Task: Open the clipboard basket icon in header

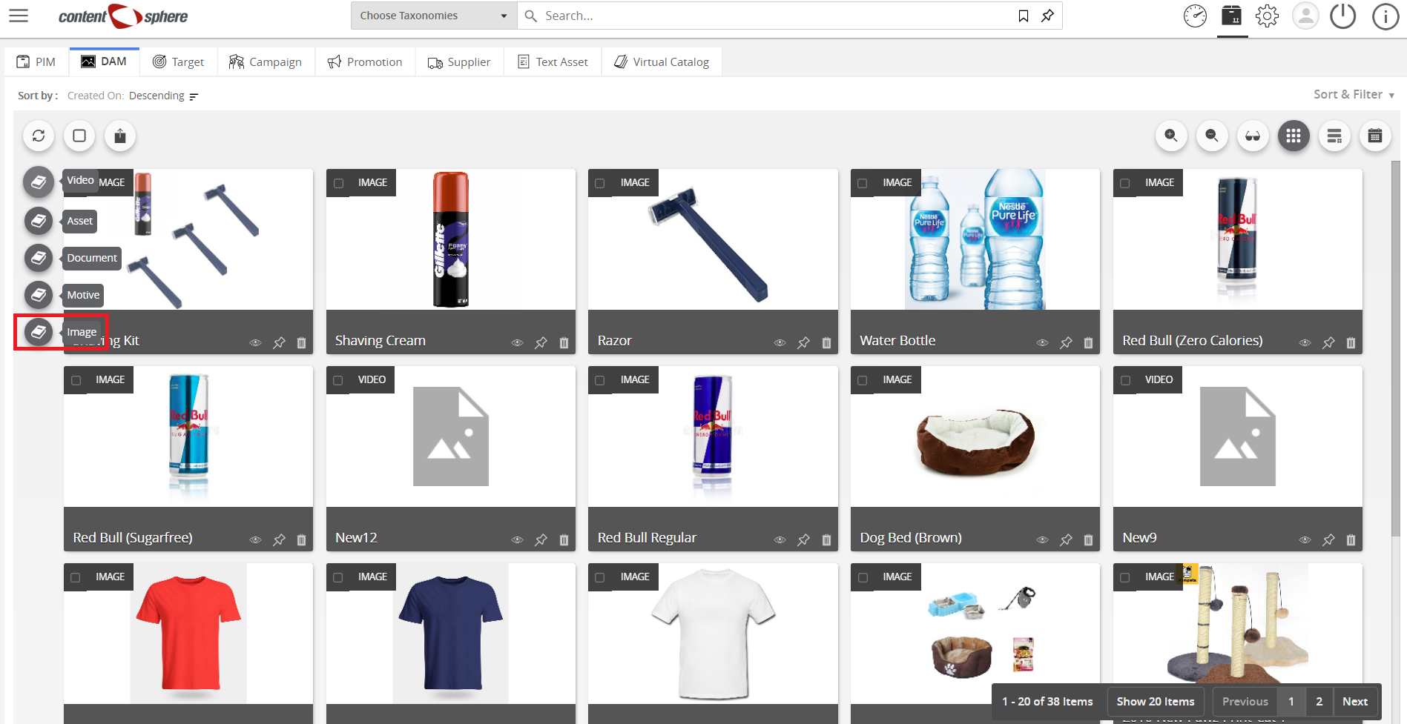Action: tap(1232, 16)
